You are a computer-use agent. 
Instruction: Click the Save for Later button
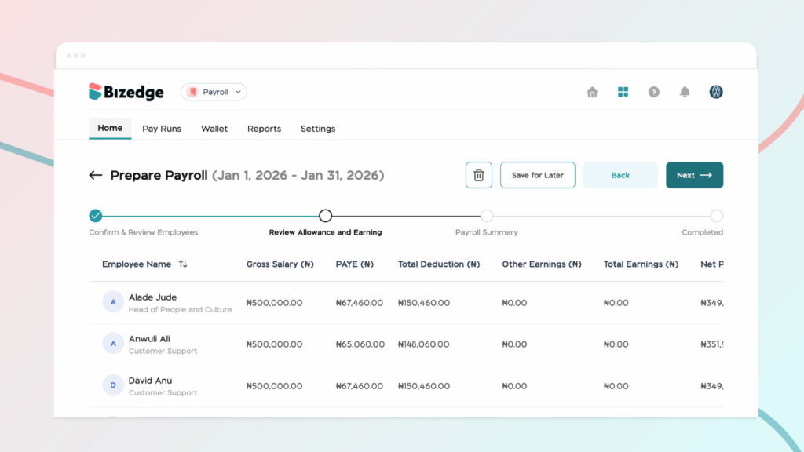(x=538, y=175)
